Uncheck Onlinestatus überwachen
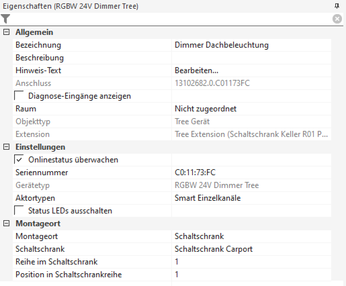This screenshot has height=286, width=346. click(x=19, y=160)
